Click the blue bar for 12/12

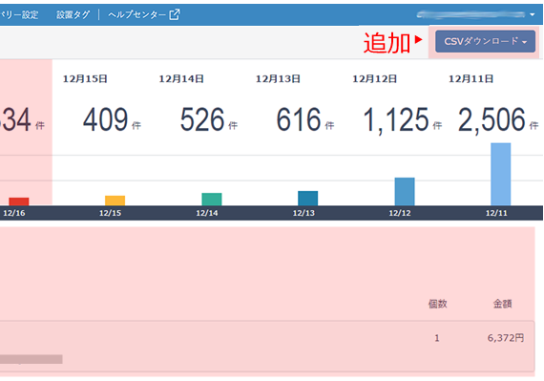(405, 192)
